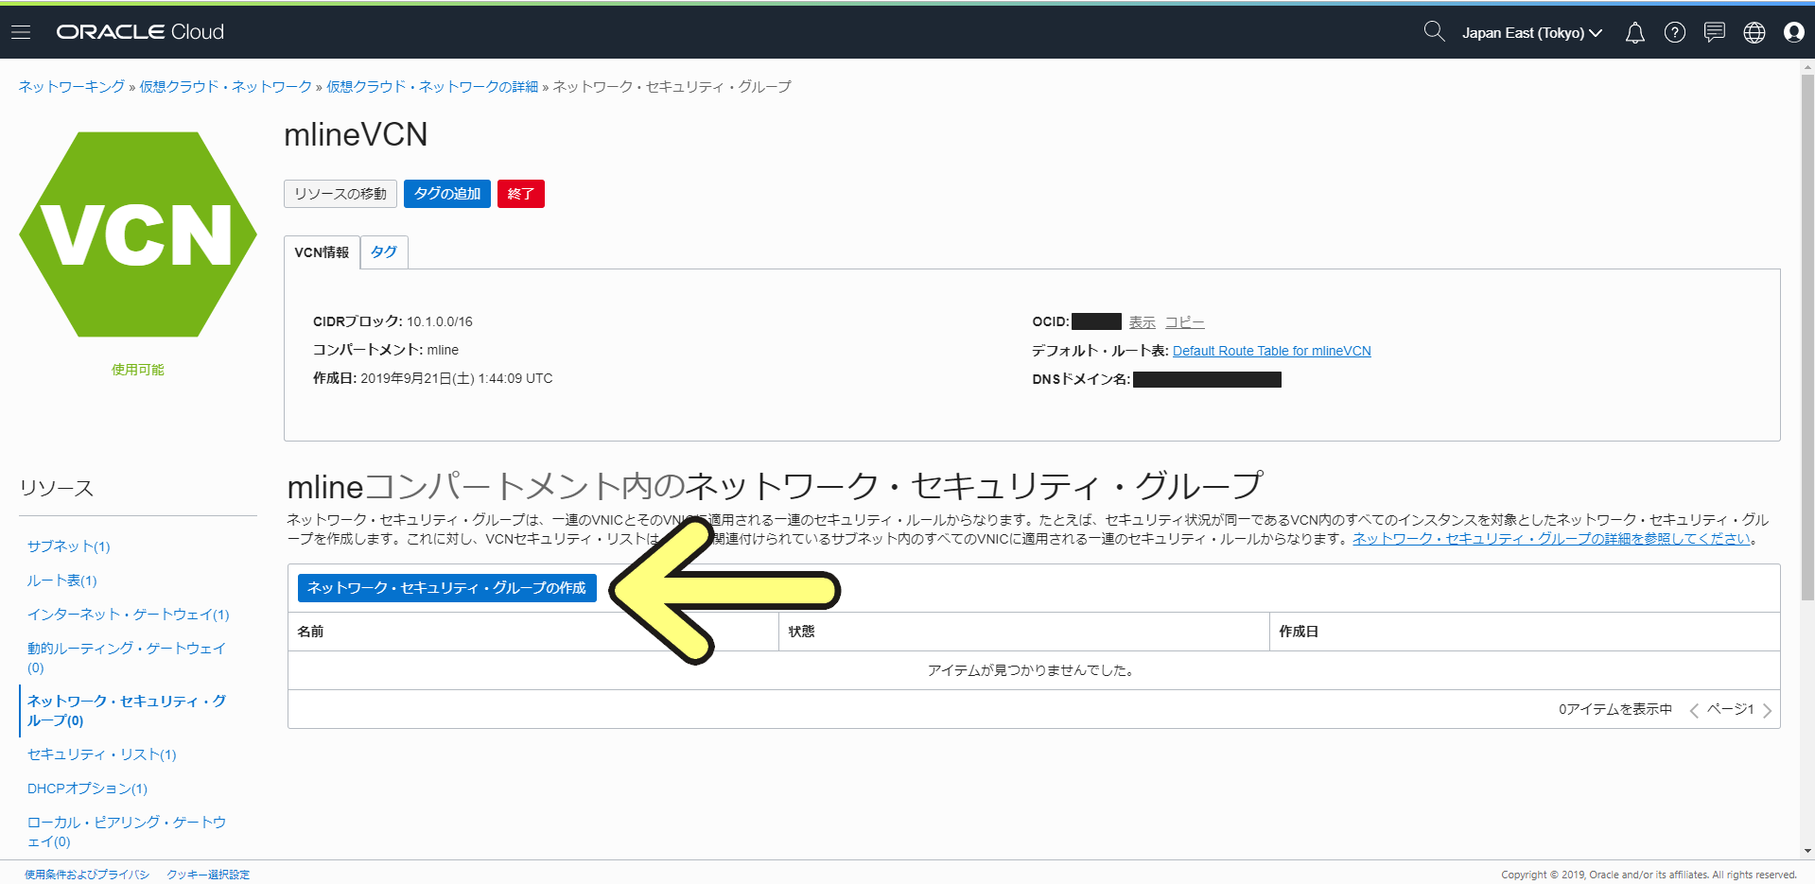Click the scrollbar down arrow

1807,851
